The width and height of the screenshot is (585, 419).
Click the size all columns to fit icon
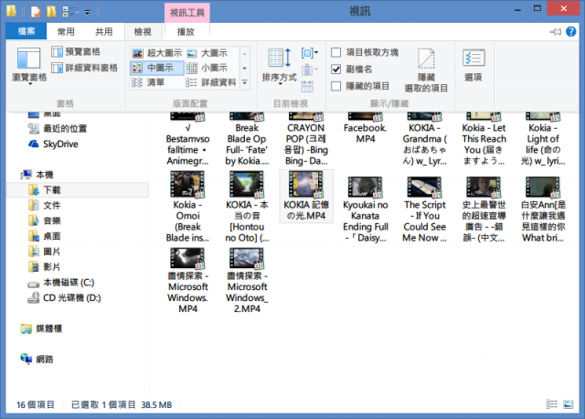(307, 86)
